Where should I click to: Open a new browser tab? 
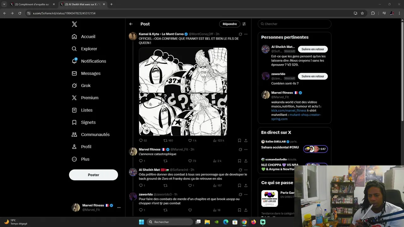pyautogui.click(x=111, y=4)
